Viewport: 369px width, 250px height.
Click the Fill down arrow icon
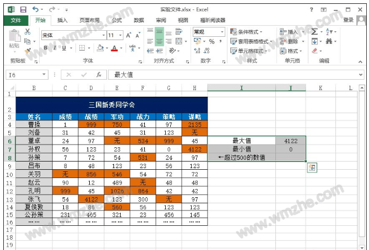314,41
